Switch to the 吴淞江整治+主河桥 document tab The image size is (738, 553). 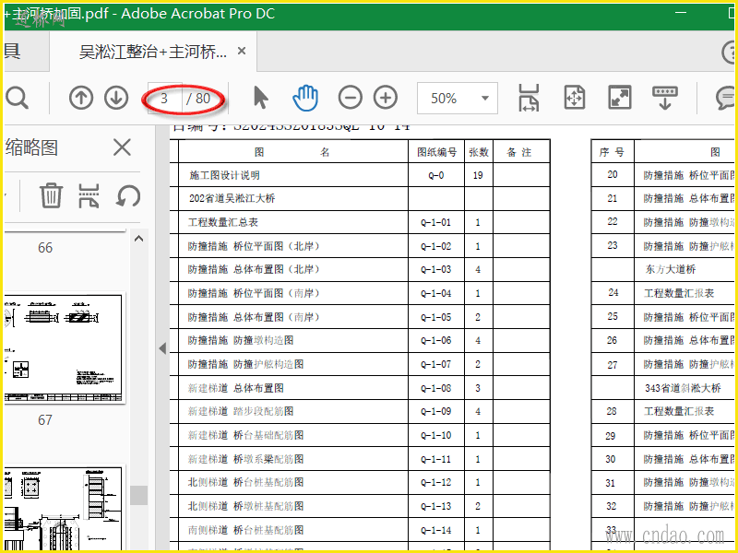click(x=152, y=52)
